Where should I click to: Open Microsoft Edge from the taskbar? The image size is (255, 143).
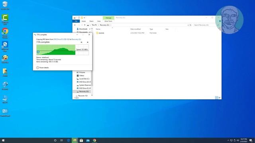point(69,140)
